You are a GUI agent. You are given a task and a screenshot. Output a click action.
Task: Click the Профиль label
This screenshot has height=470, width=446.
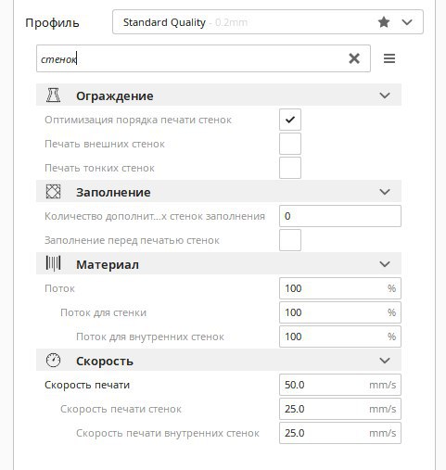coord(52,23)
